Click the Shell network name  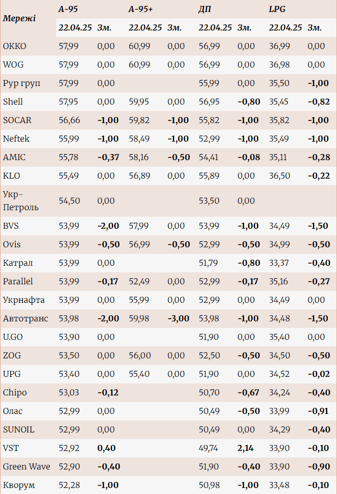pyautogui.click(x=13, y=102)
